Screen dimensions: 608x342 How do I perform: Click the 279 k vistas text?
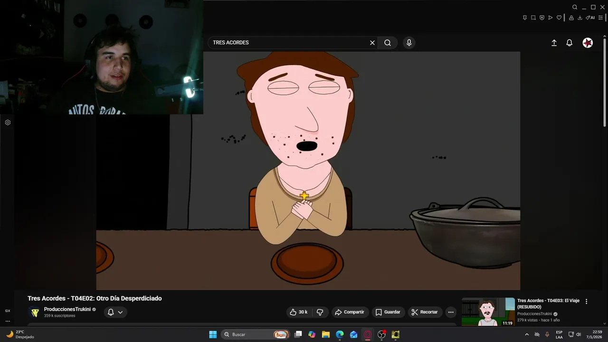coord(528,320)
